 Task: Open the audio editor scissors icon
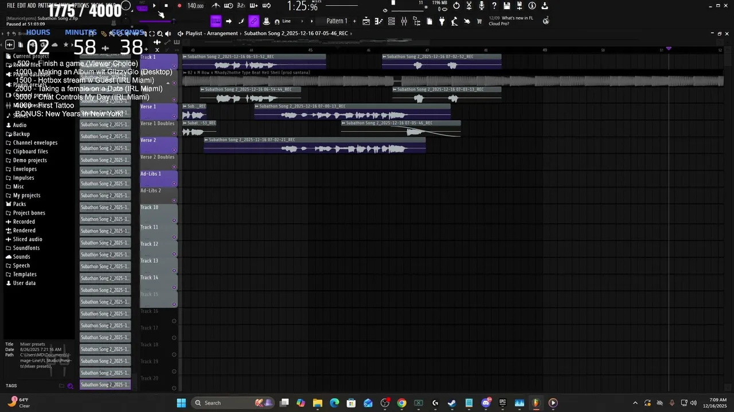[468, 6]
